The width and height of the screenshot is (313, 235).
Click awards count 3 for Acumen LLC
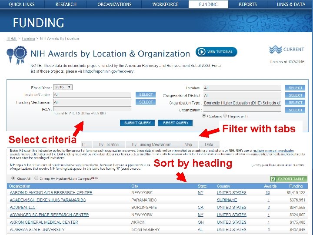point(269,207)
